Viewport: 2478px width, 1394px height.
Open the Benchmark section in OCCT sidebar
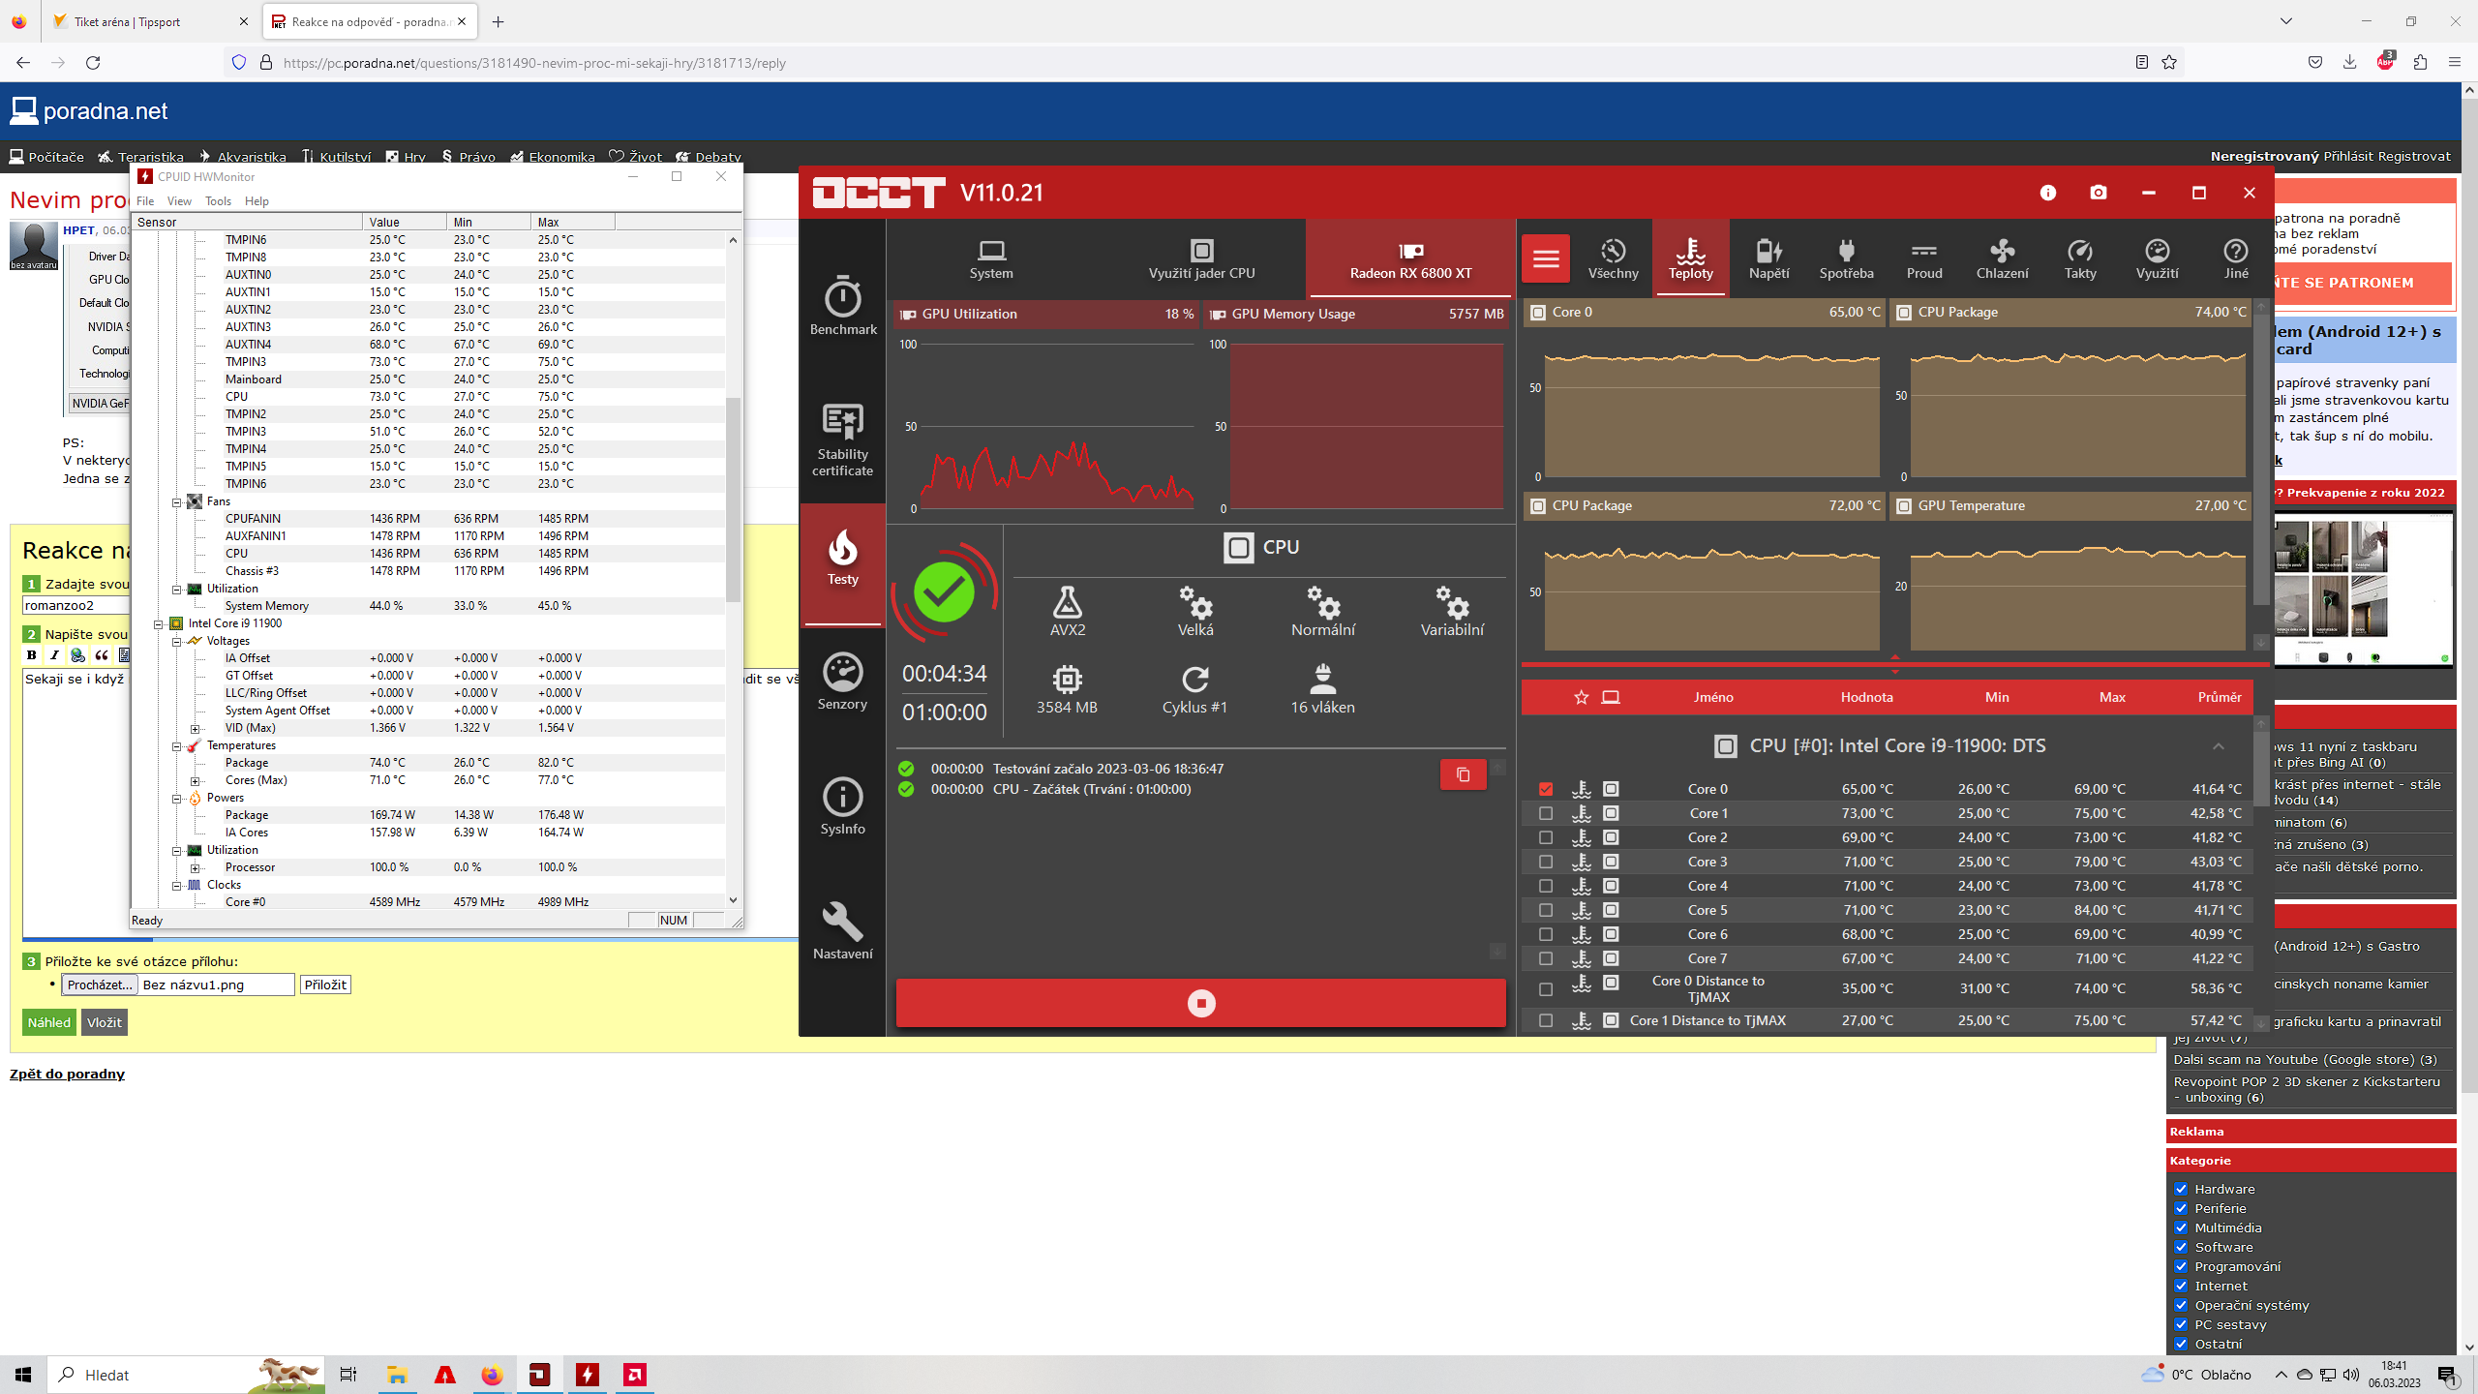(x=842, y=306)
